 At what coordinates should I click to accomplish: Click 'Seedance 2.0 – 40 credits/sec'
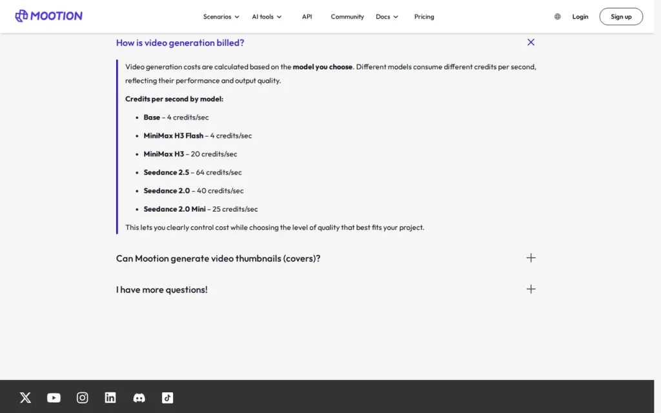[x=193, y=190]
